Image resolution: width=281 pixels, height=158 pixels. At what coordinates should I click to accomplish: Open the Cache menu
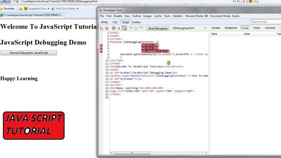tap(158, 16)
